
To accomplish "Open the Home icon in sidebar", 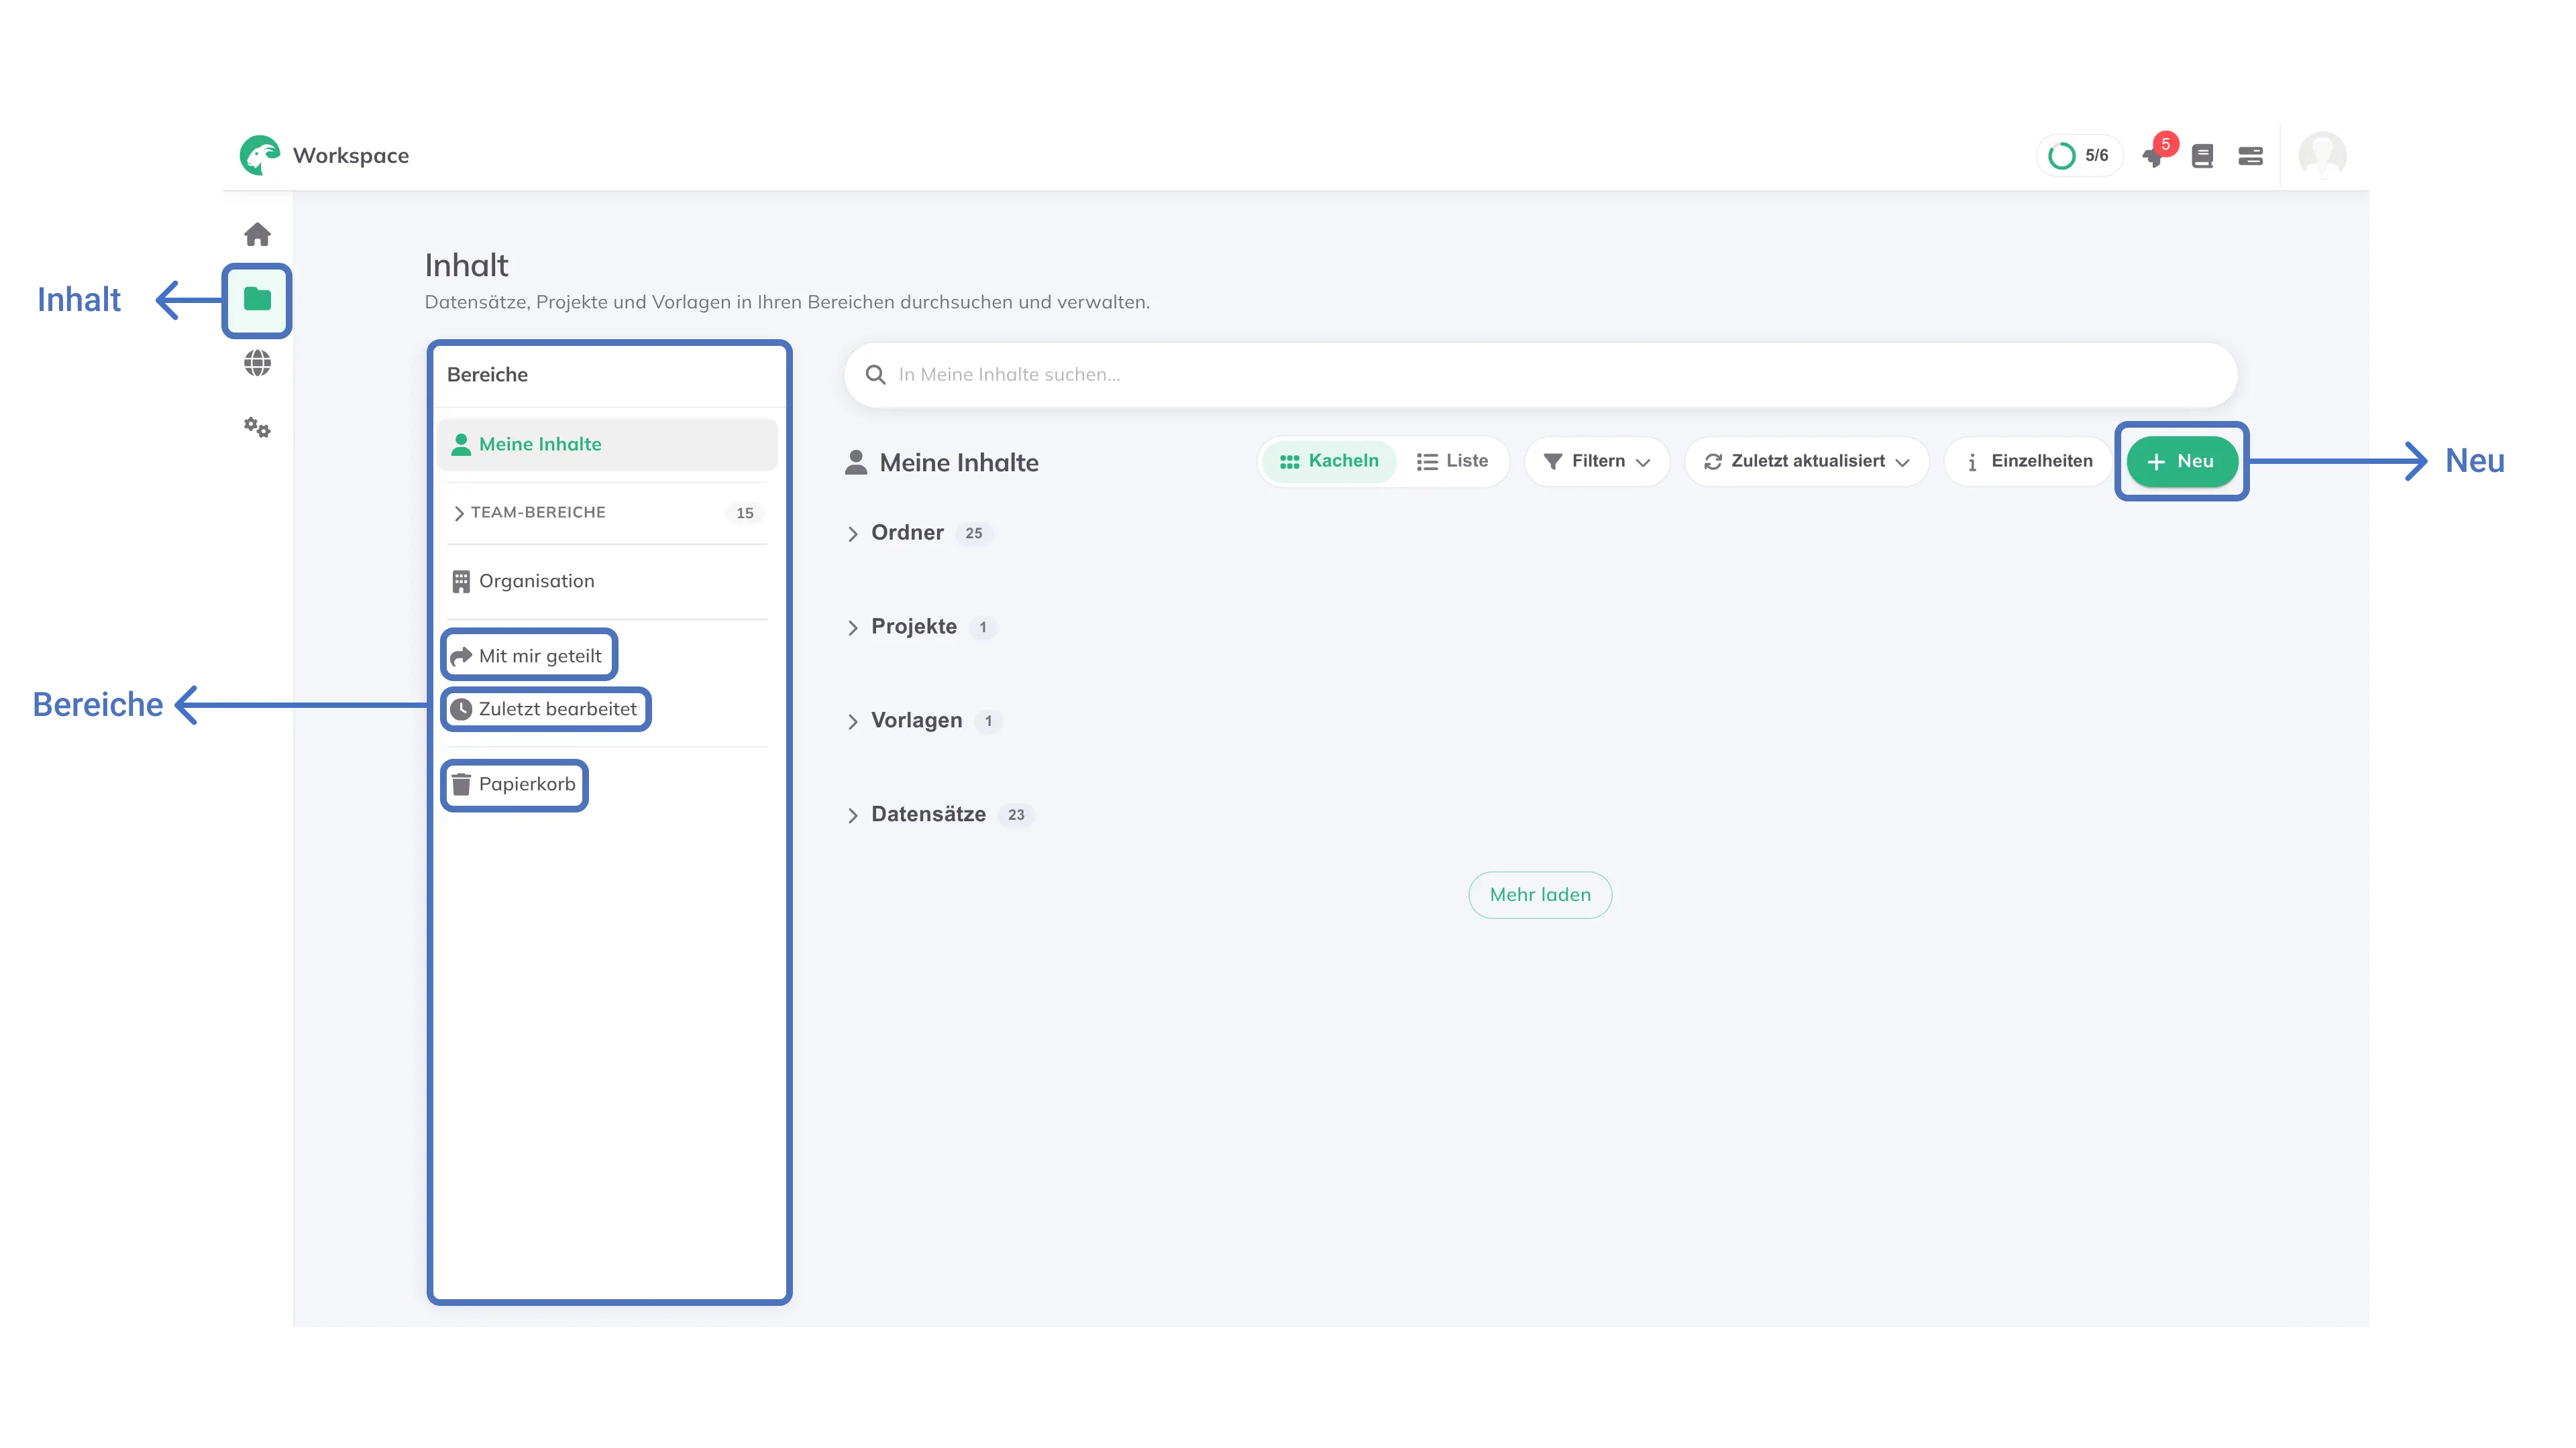I will [257, 235].
